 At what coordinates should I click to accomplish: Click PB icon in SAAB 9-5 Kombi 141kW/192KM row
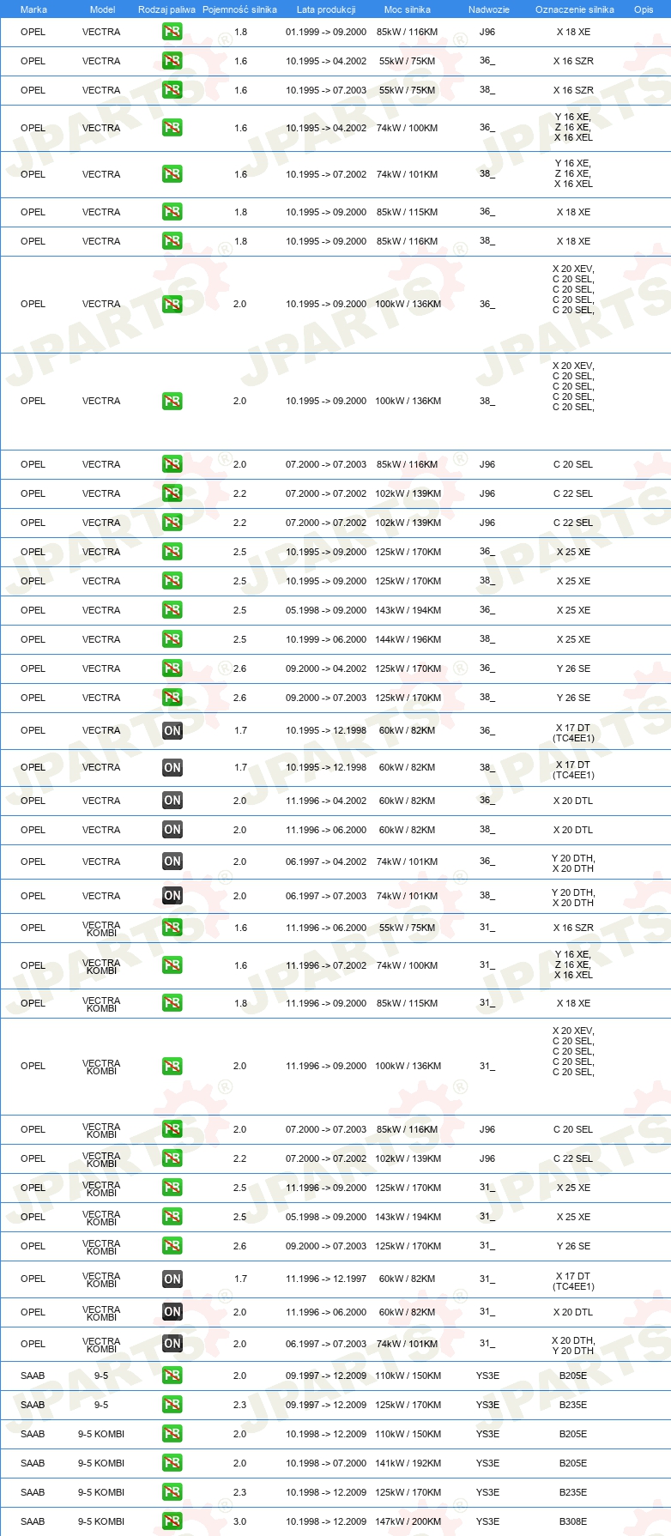[172, 1463]
